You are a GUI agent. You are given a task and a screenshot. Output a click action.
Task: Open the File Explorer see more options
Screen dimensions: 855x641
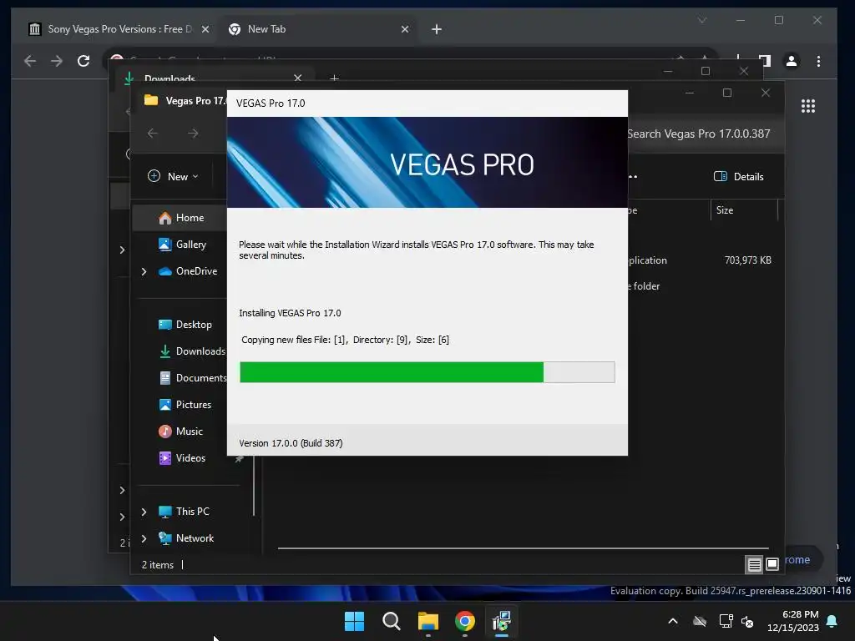(633, 177)
